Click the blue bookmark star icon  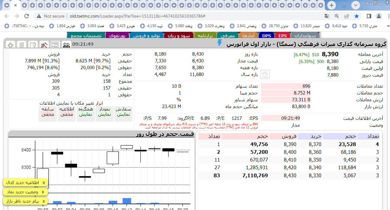click(357, 16)
